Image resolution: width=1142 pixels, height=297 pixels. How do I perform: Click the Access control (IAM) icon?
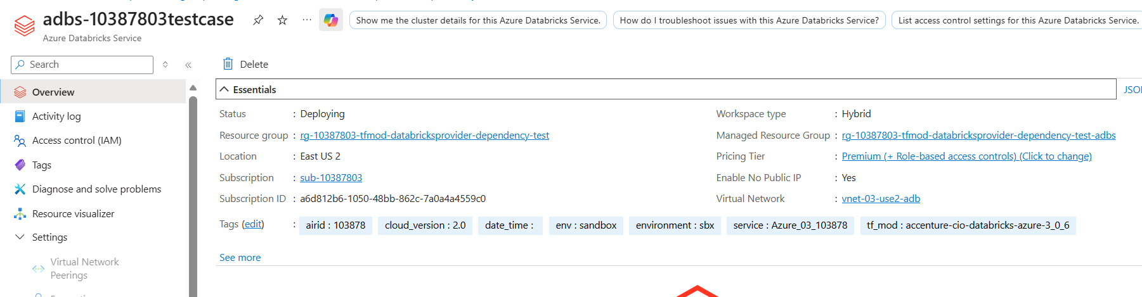coord(20,141)
